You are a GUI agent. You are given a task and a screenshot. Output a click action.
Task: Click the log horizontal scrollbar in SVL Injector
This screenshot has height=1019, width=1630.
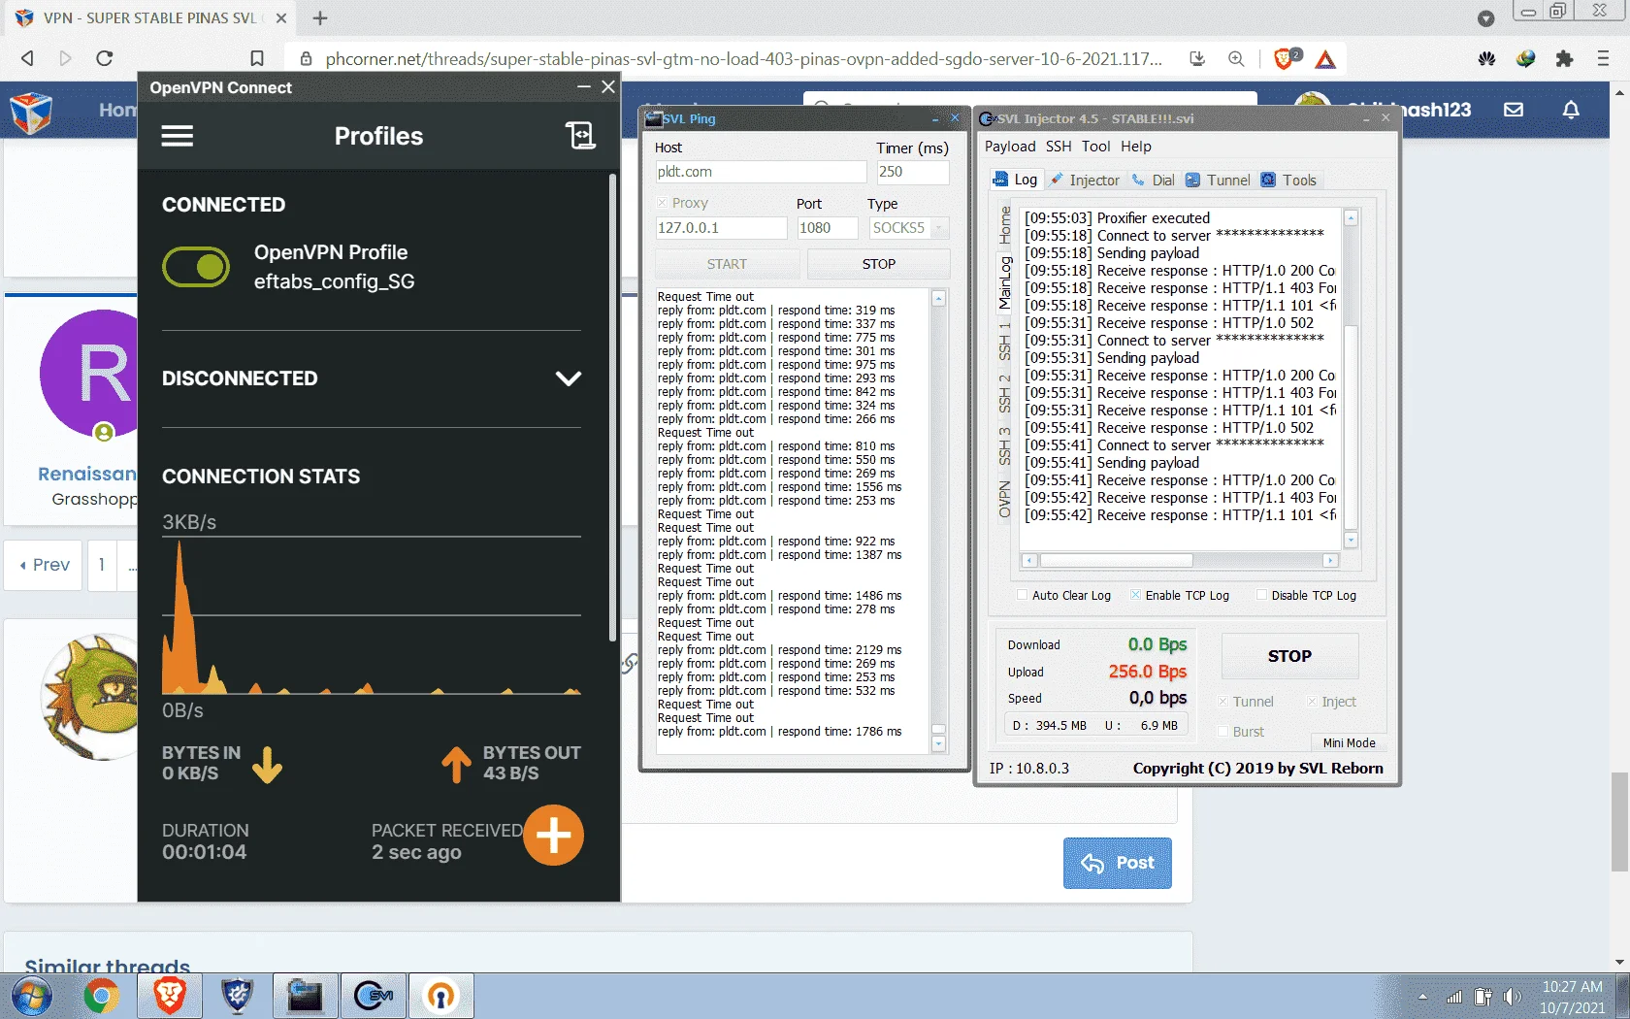[1116, 561]
